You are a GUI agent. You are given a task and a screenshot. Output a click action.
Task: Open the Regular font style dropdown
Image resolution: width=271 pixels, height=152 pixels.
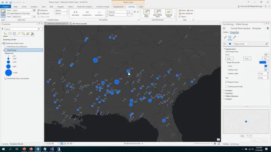pos(118,15)
